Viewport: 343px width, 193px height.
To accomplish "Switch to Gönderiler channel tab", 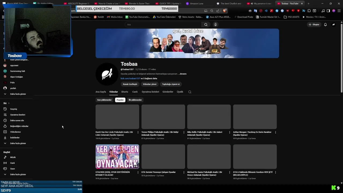I will click(168, 92).
